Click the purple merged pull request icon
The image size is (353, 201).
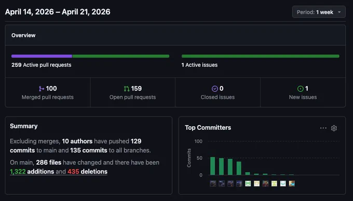pos(42,89)
